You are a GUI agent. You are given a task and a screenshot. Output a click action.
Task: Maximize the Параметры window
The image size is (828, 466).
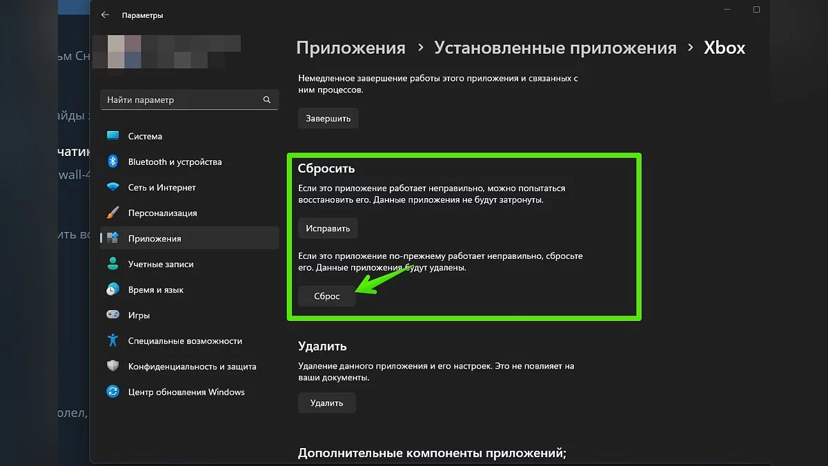(x=756, y=10)
